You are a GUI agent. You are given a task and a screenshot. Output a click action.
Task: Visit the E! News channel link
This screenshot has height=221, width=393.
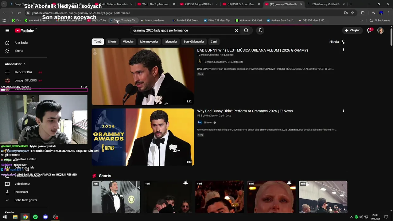pos(208,123)
